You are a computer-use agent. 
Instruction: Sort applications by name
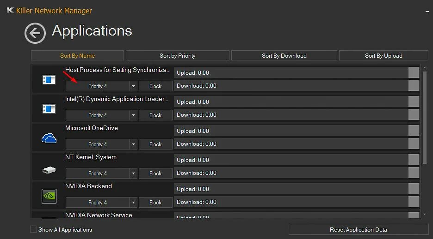click(77, 56)
